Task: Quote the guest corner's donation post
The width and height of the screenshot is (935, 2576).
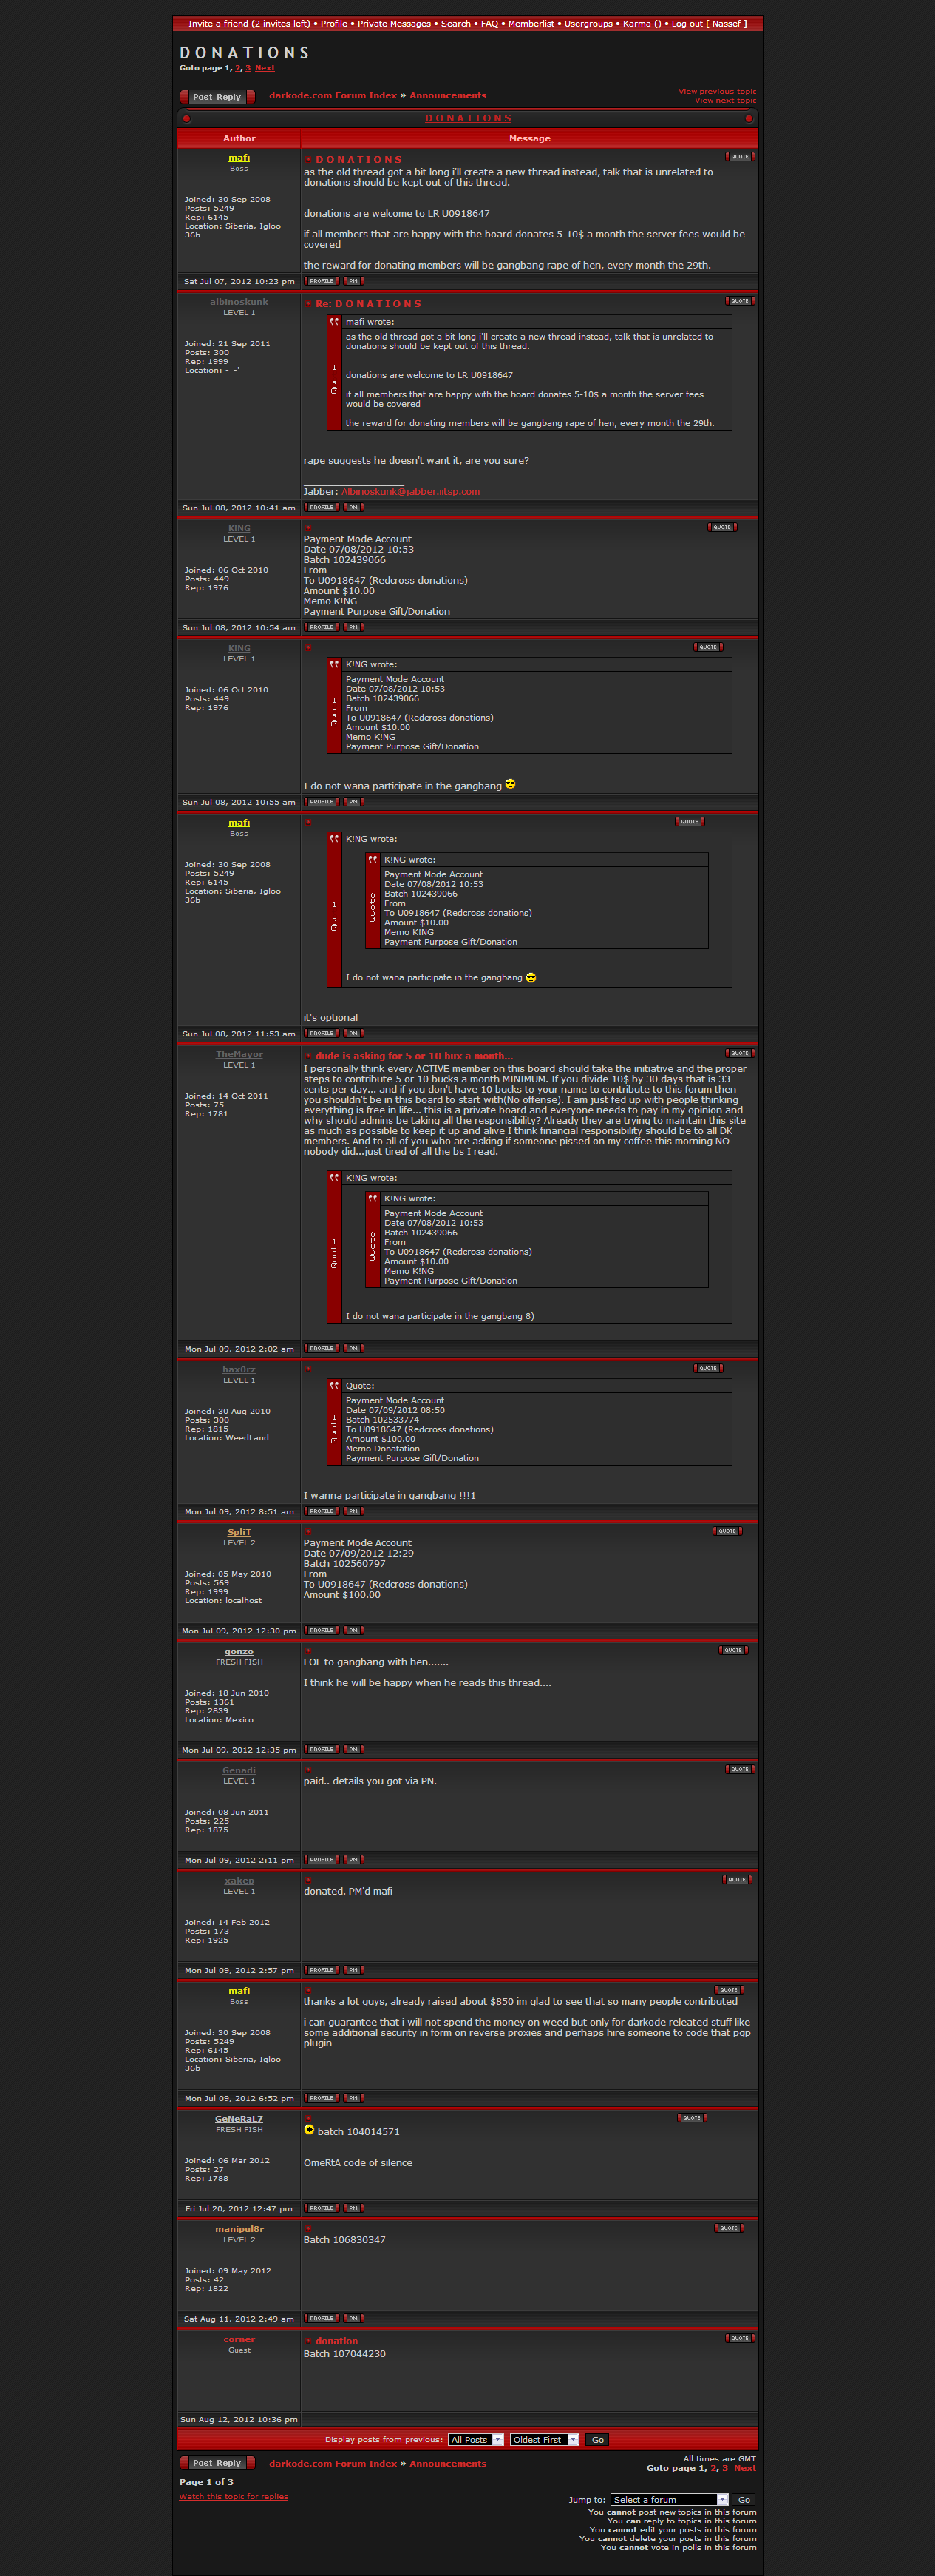Action: [x=739, y=2338]
